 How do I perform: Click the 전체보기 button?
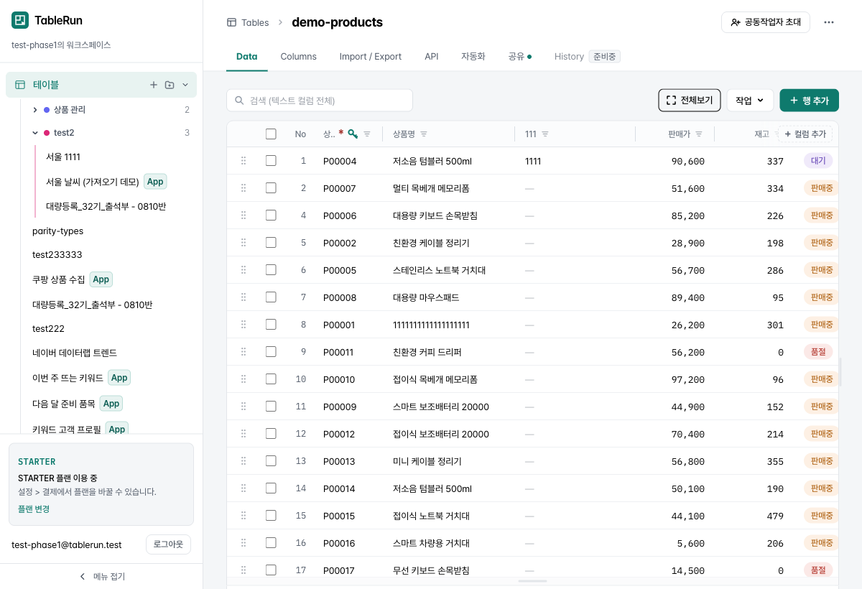pos(690,101)
